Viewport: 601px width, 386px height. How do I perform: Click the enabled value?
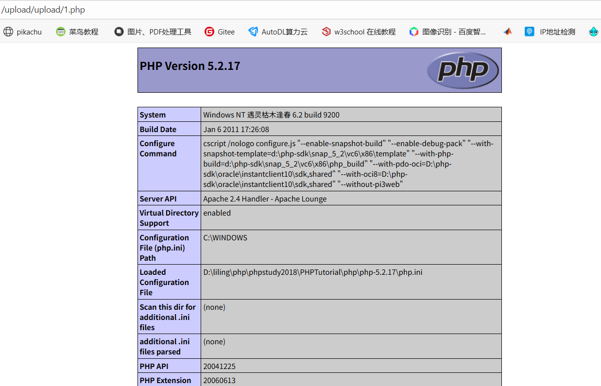point(217,213)
